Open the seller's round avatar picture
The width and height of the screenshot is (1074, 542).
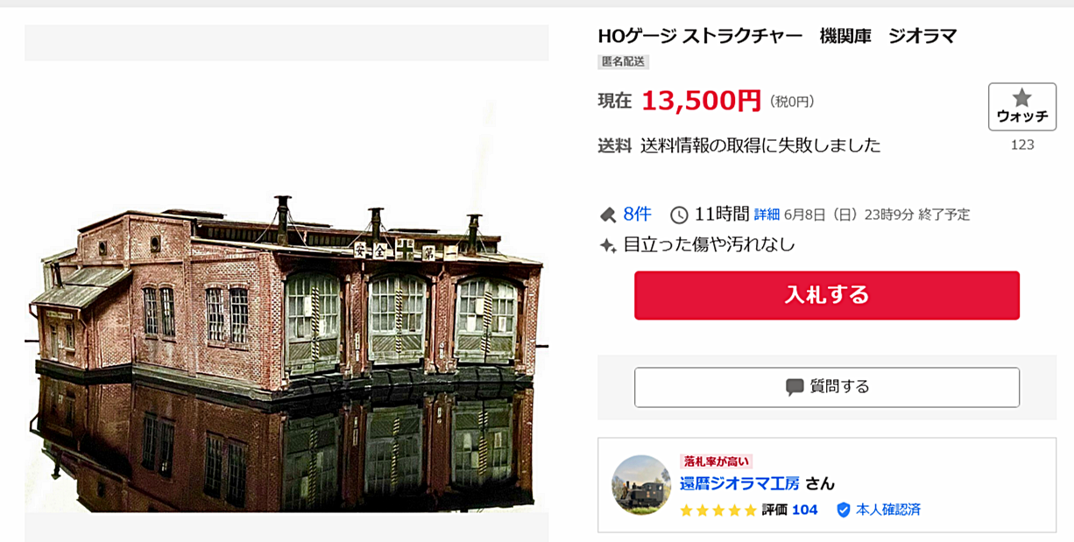coord(641,484)
